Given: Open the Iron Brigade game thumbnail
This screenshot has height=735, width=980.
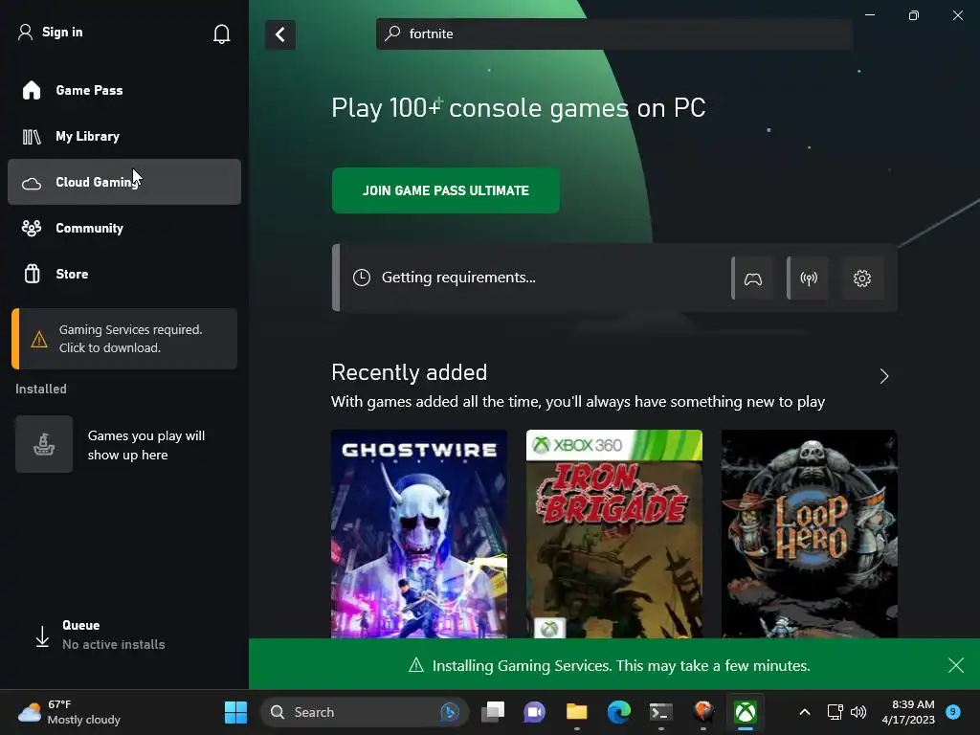Looking at the screenshot, I should (x=613, y=534).
